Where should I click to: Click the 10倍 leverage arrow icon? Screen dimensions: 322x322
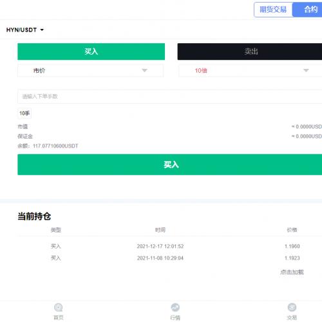tap(306, 70)
